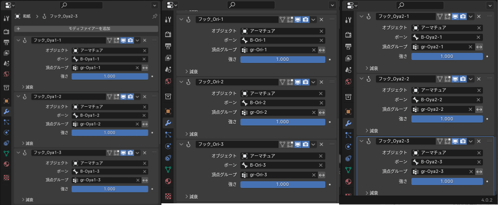Adjust strength slider of フック_Ori-1
Image resolution: width=498 pixels, height=205 pixels.
click(283, 60)
